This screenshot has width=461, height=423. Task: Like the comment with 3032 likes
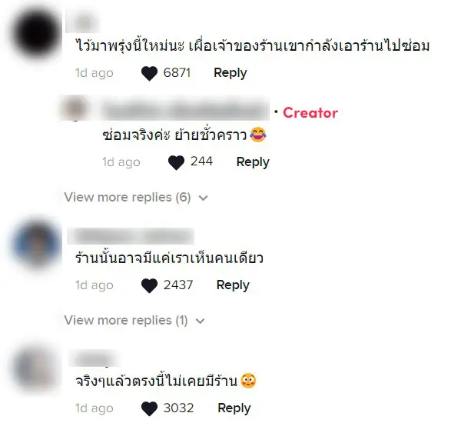pos(149,408)
